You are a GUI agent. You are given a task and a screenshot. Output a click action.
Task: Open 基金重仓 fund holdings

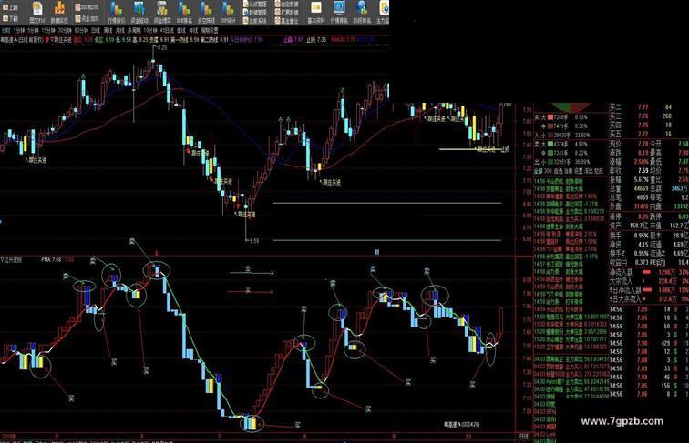(286, 20)
